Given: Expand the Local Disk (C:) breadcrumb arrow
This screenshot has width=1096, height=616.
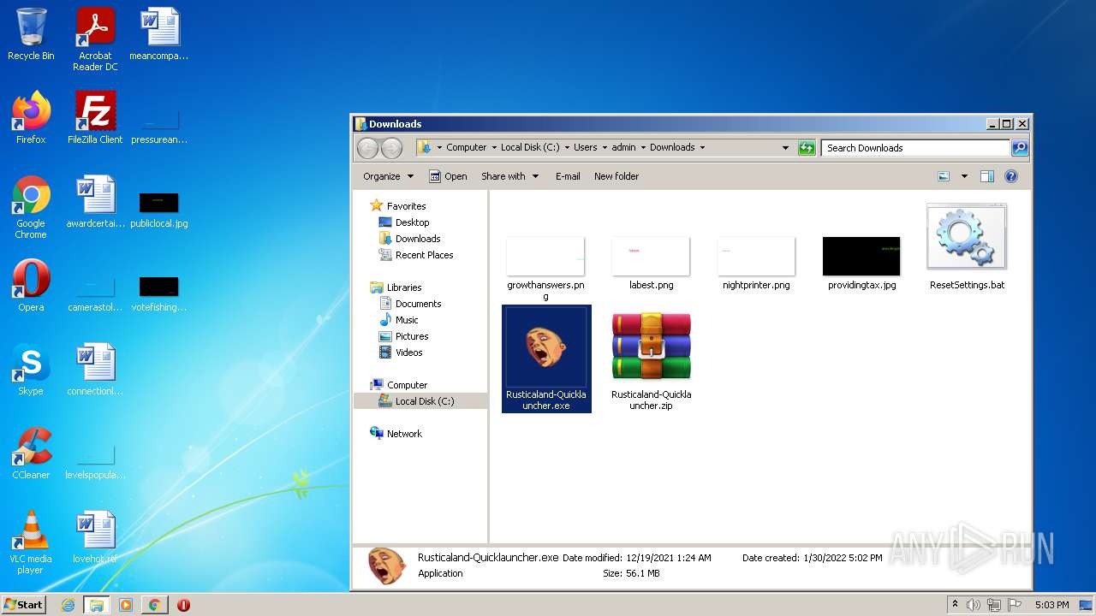Looking at the screenshot, I should pos(567,148).
